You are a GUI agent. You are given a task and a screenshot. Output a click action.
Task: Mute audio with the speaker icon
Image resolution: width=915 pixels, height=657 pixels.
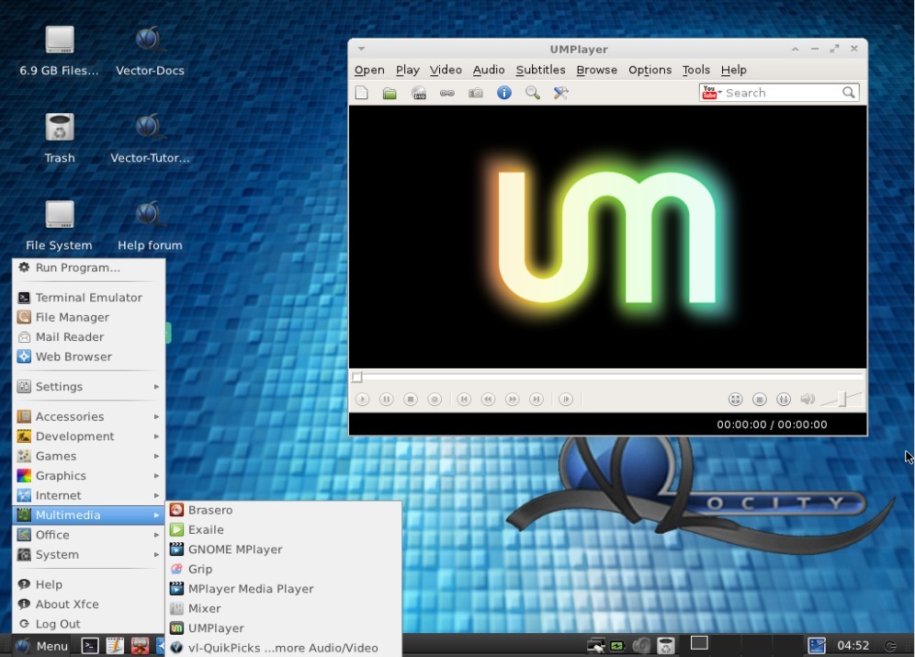808,399
